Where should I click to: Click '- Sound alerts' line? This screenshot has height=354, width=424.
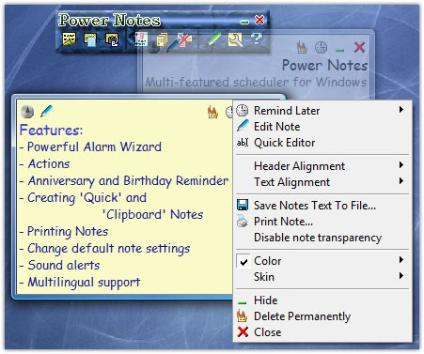point(59,266)
